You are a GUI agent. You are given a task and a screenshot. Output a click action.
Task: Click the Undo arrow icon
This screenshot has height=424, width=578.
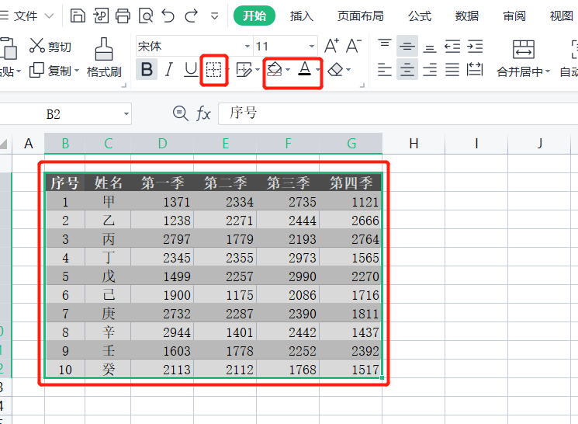pos(168,16)
